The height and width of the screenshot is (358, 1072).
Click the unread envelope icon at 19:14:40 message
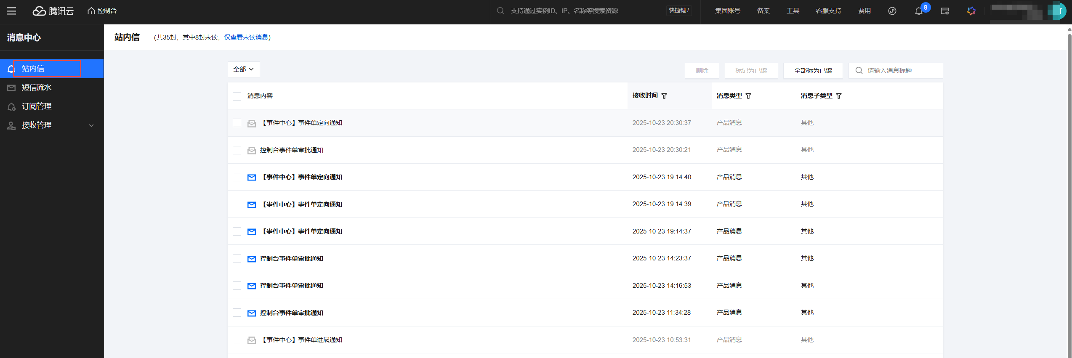pyautogui.click(x=252, y=178)
